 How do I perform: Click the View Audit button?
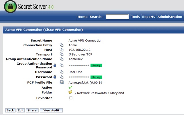(51, 110)
